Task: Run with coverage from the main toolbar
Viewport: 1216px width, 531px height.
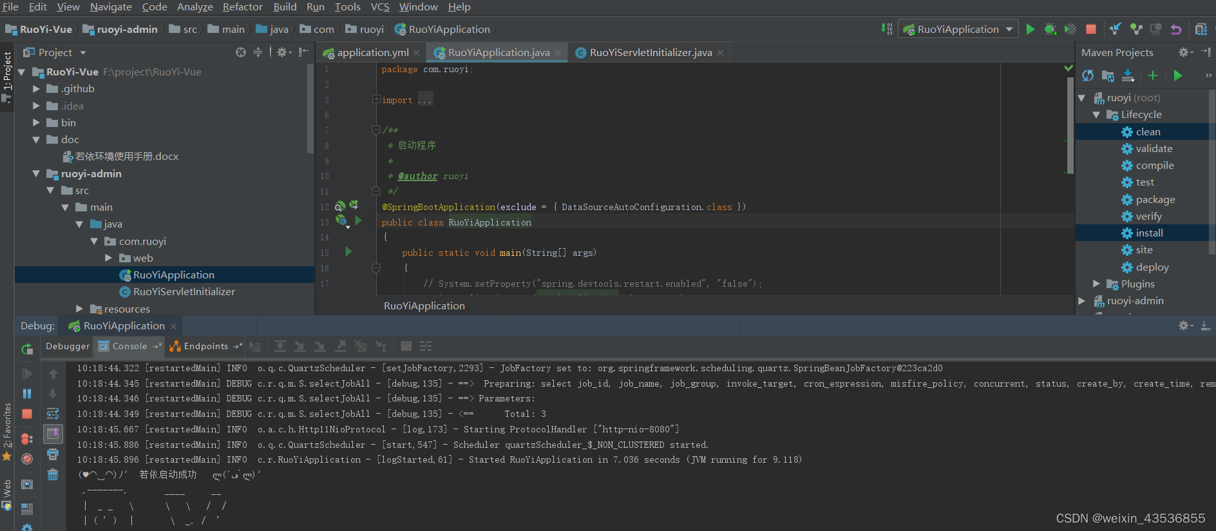Action: point(1070,29)
